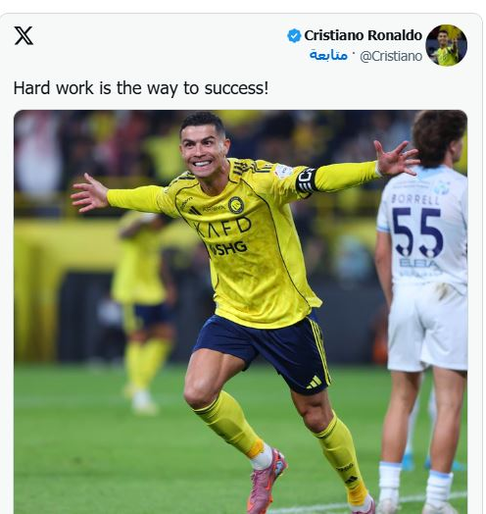Viewport: 486px width, 514px height.
Task: Click the Cristiano Ronaldo display name
Action: (363, 35)
